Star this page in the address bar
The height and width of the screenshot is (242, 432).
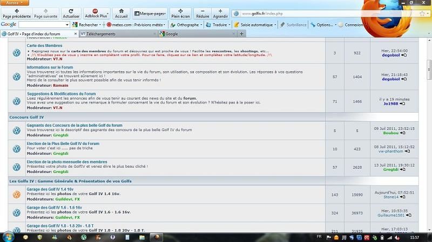tap(422, 13)
